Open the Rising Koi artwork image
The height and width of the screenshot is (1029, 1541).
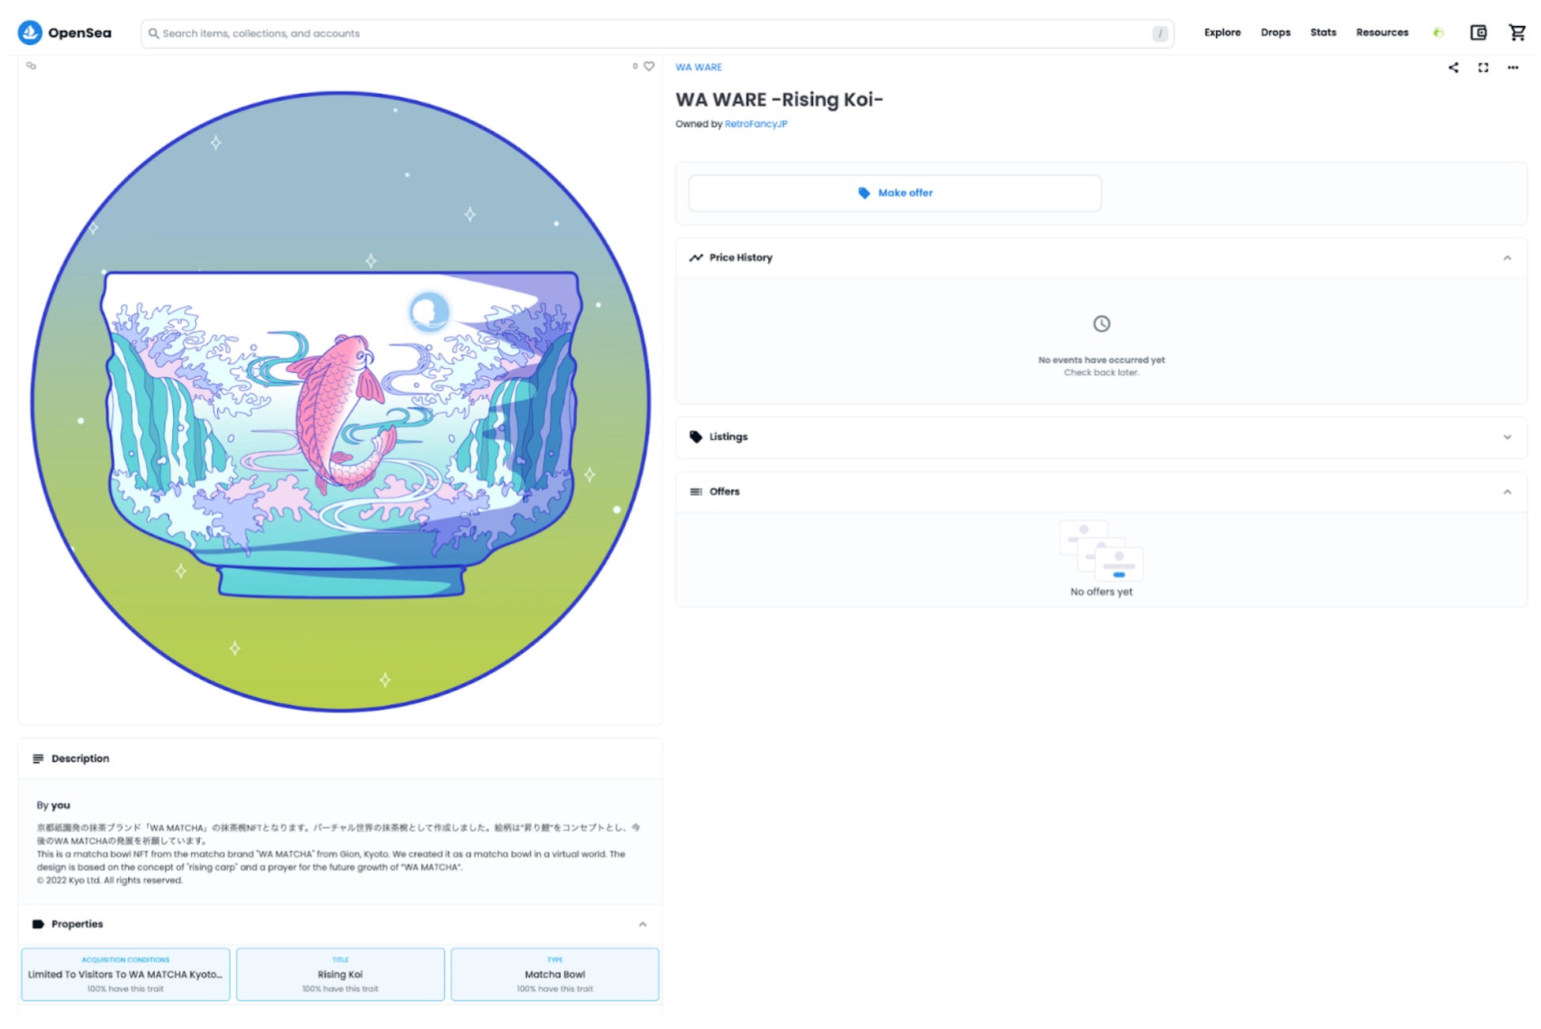tap(341, 401)
